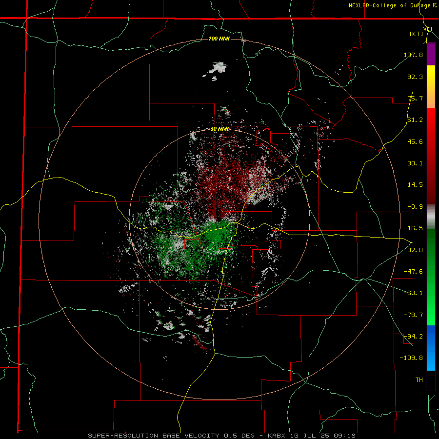Select the 76.7 scale value

pyautogui.click(x=415, y=98)
